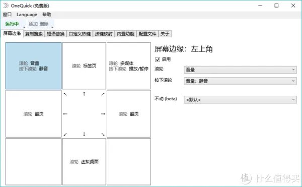The image size is (302, 187).
Task: Minimize the OneQuick window
Action: click(260, 6)
